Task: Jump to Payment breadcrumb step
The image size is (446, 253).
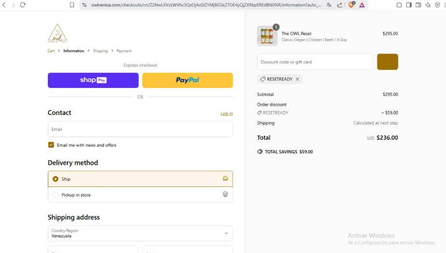Action: pyautogui.click(x=124, y=51)
